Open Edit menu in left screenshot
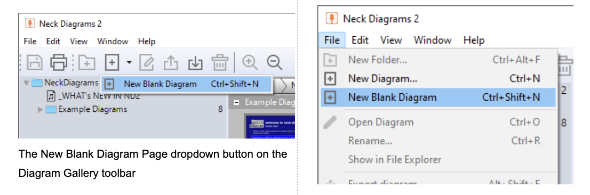590x195 pixels. [x=53, y=42]
